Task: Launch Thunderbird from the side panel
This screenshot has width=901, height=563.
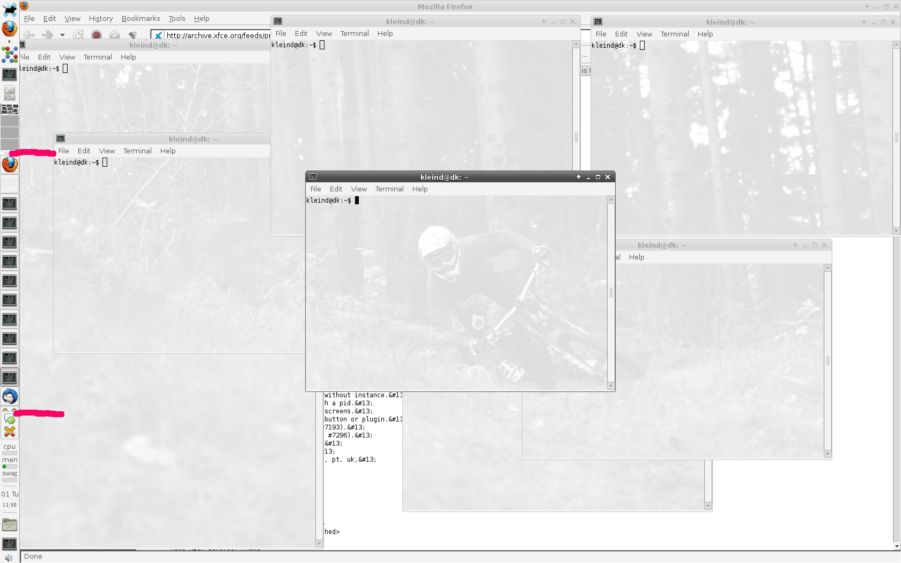Action: coord(10,397)
